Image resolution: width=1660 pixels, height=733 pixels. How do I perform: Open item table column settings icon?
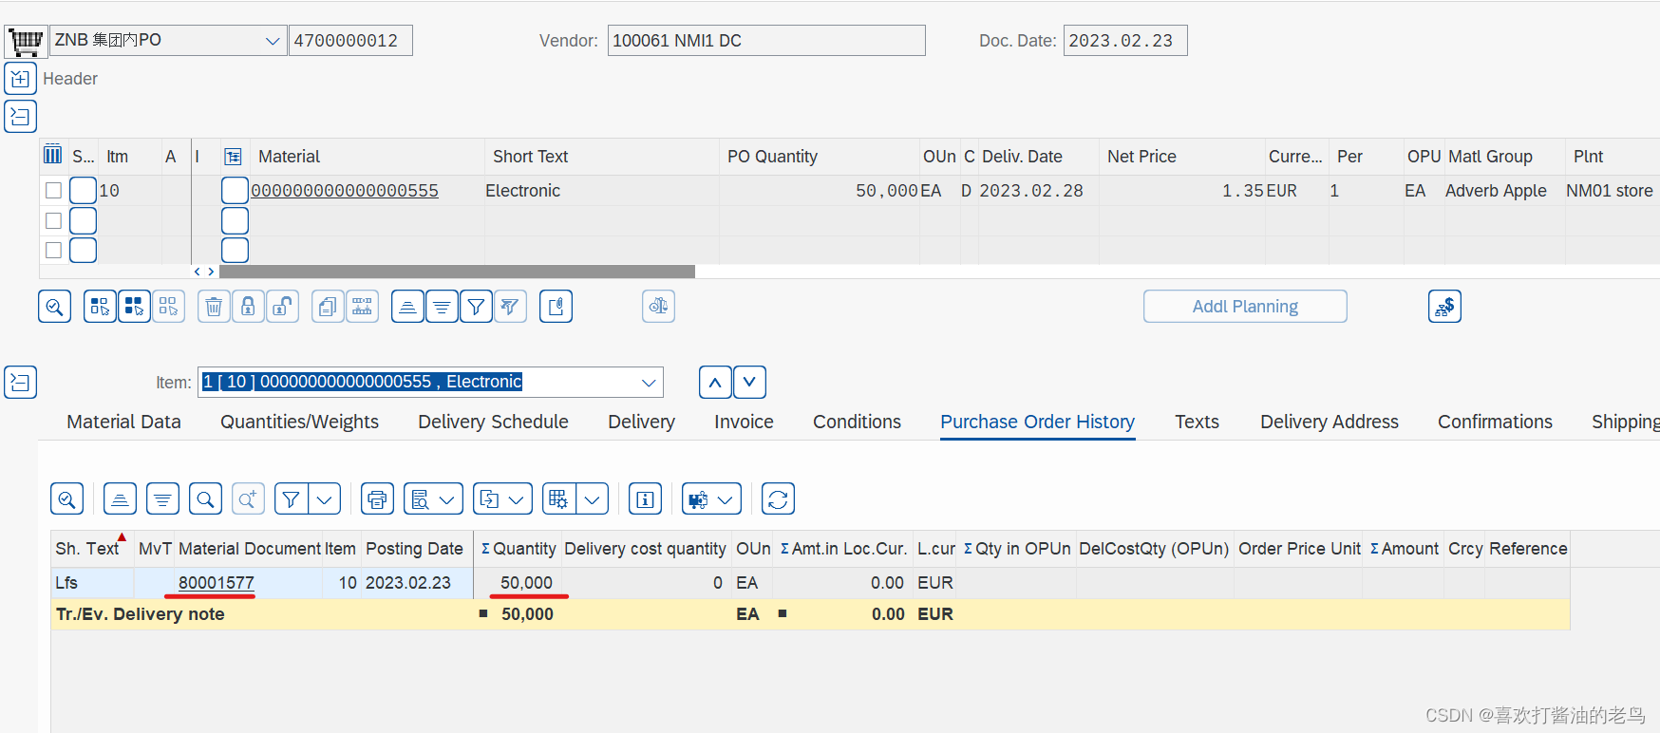[53, 156]
